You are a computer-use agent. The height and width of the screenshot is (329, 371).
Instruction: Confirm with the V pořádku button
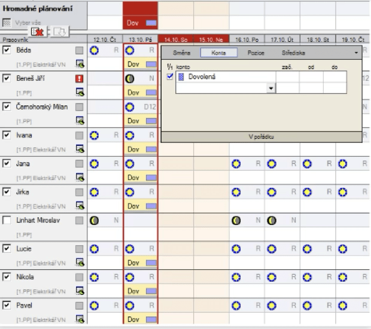[x=261, y=137]
